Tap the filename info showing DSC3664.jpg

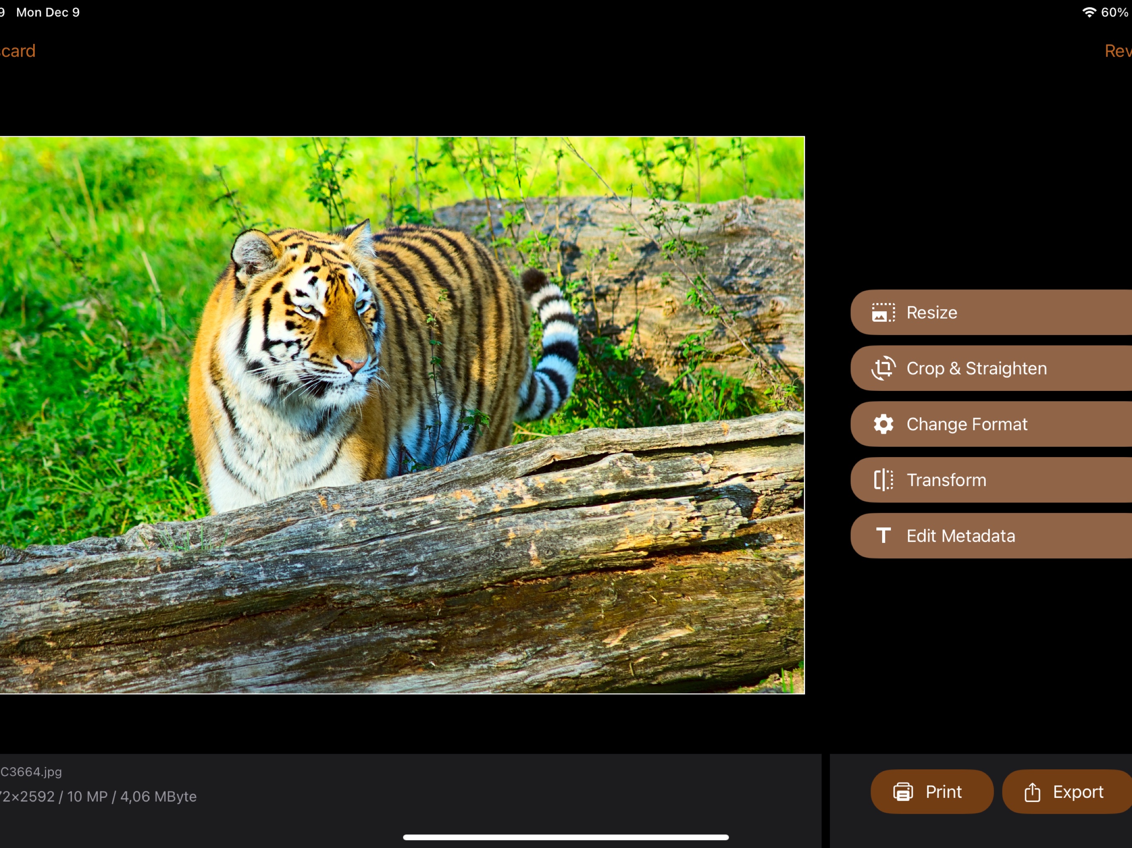point(31,772)
